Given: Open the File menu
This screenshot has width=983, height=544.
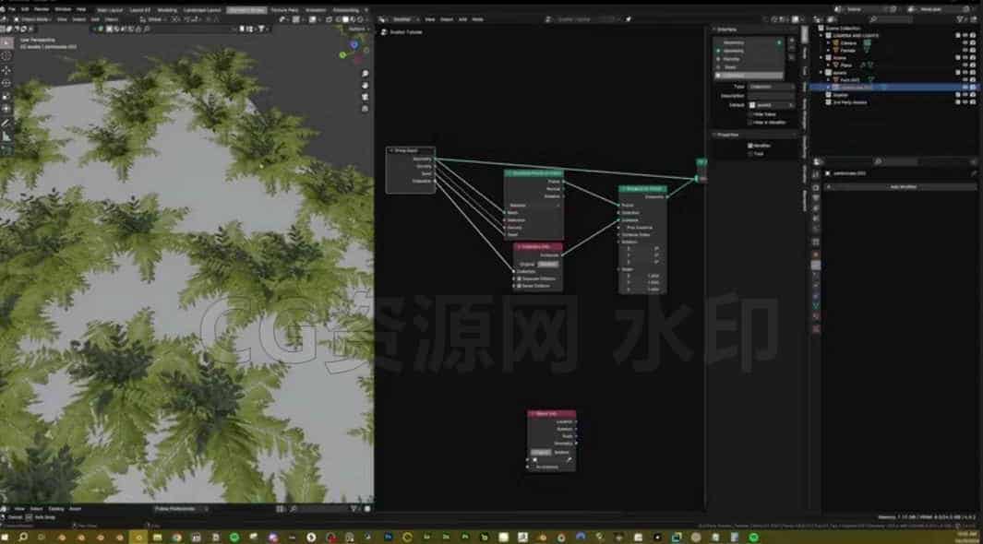Looking at the screenshot, I should [x=12, y=10].
